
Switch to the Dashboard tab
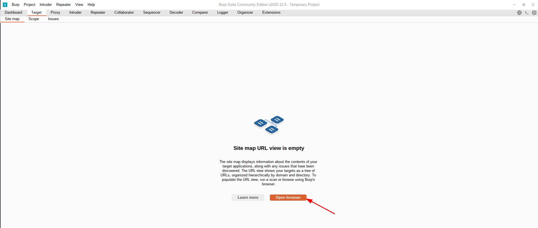pyautogui.click(x=13, y=13)
